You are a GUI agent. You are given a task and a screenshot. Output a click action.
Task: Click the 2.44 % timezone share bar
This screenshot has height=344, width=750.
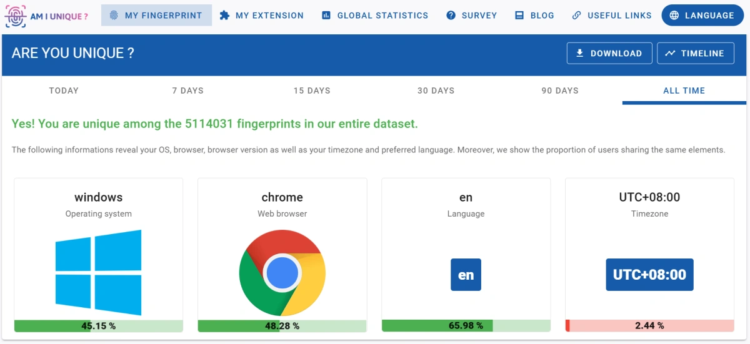tap(649, 326)
